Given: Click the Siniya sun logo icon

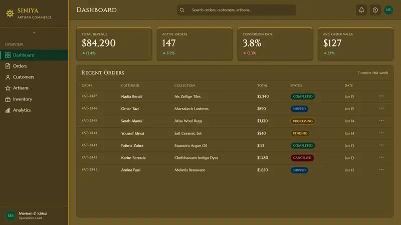Looking at the screenshot, I should [x=10, y=13].
